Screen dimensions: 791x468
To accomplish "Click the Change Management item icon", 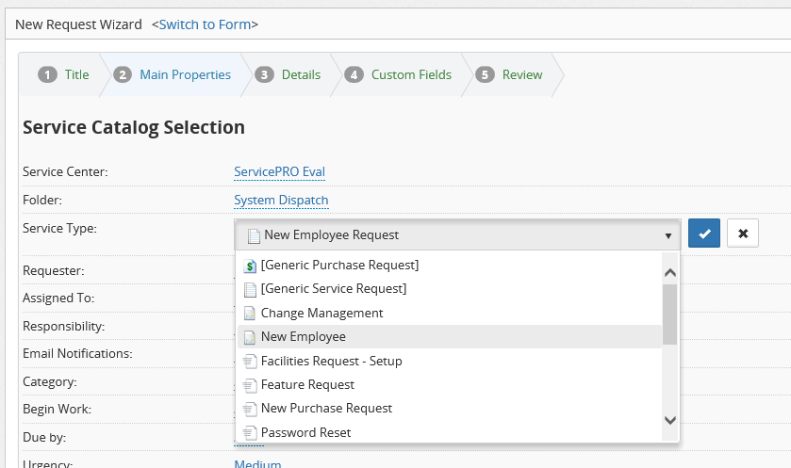I will point(250,313).
